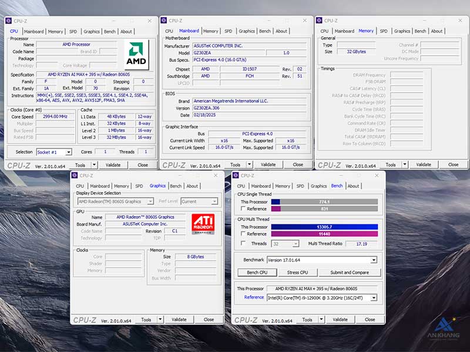Viewport: 470px width, 352px height.
Task: Click the Specification field AMD RYZEN AI MAX+ 395
Action: click(95, 75)
